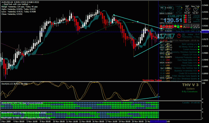Image resolution: width=209 pixels, height=123 pixels.
Task: Click the Sydney session clock icon
Action: [162, 9]
